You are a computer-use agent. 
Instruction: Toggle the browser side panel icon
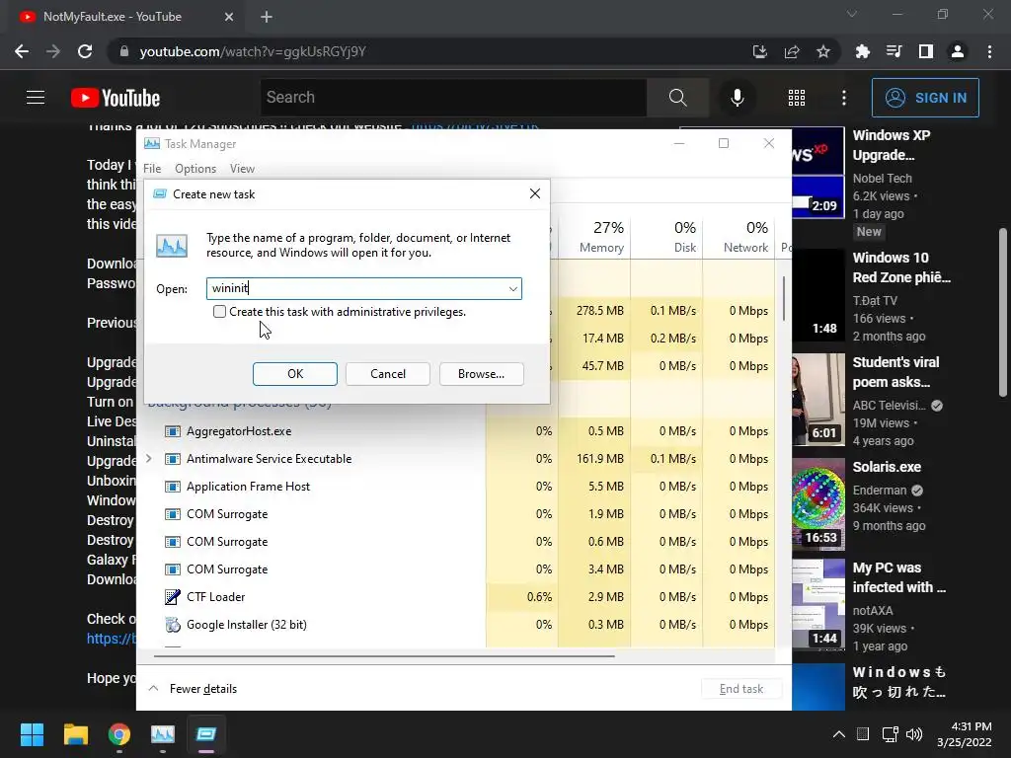(925, 51)
